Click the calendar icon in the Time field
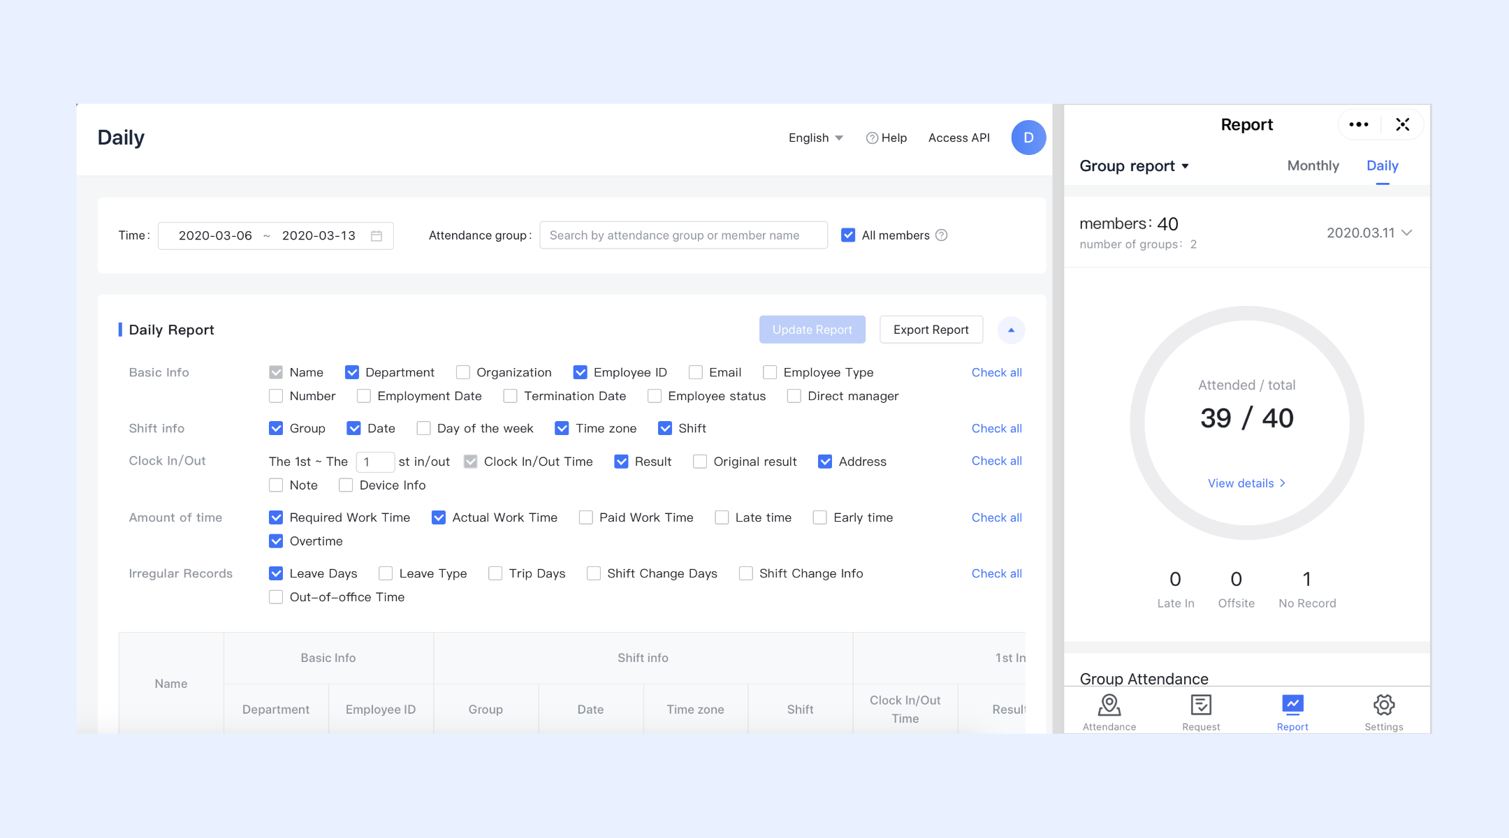Viewport: 1509px width, 838px height. (377, 236)
